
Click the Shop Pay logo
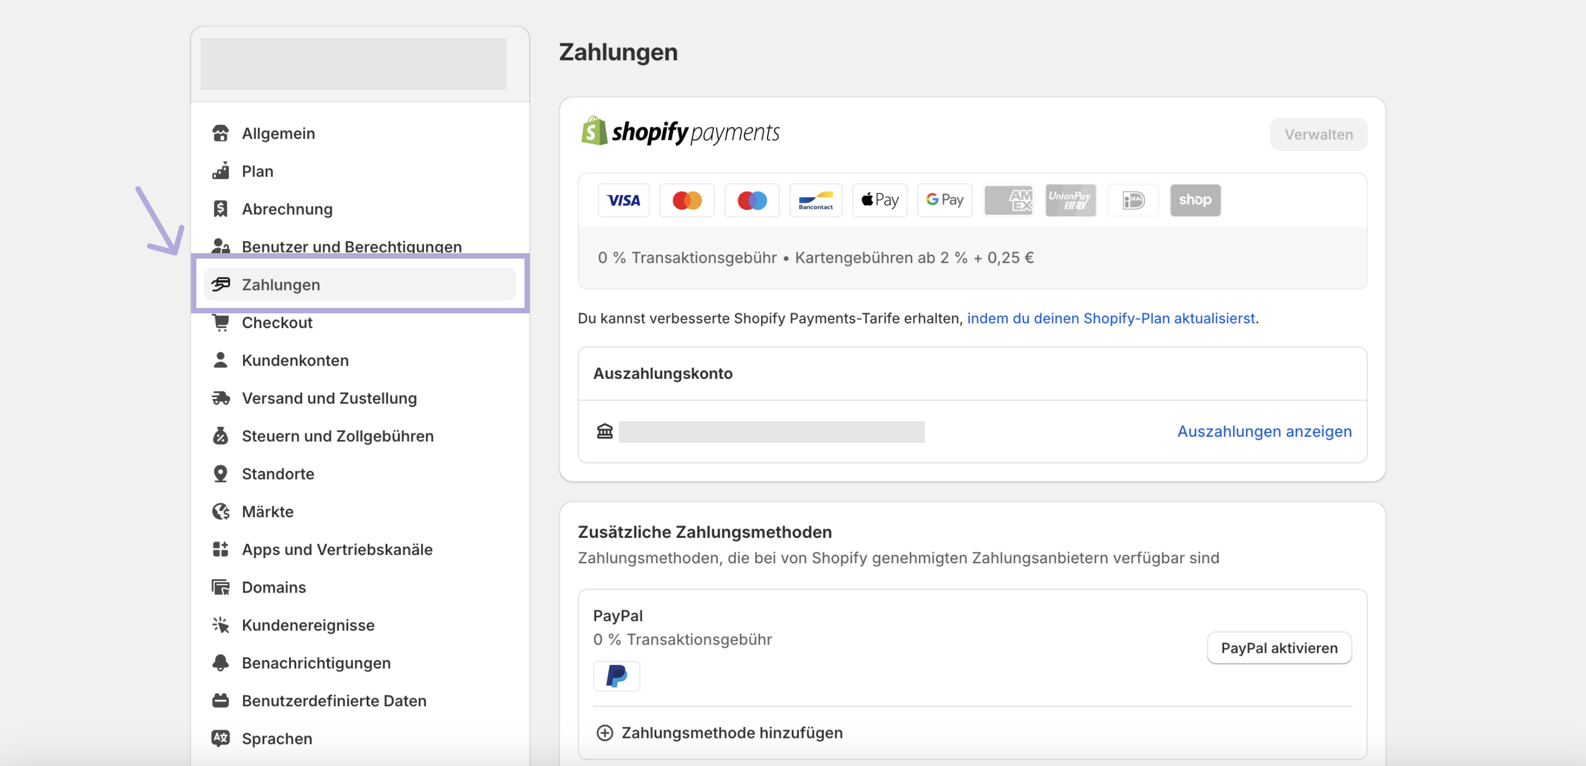1195,200
